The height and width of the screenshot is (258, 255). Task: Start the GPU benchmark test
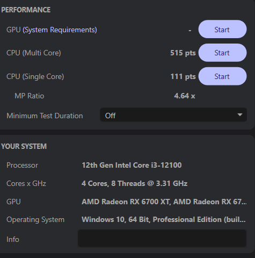[x=222, y=29]
